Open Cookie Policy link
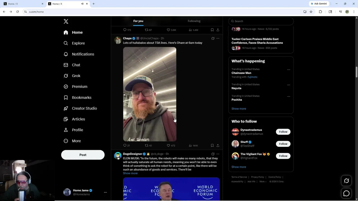This screenshot has width=358, height=201. [275, 177]
